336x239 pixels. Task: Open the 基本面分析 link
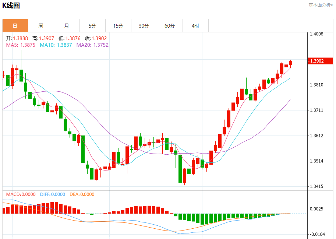point(321,5)
